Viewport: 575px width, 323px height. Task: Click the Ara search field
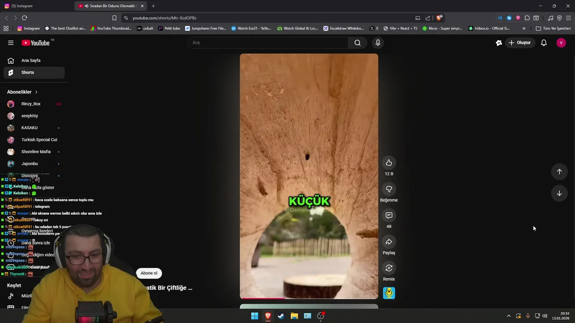point(268,43)
